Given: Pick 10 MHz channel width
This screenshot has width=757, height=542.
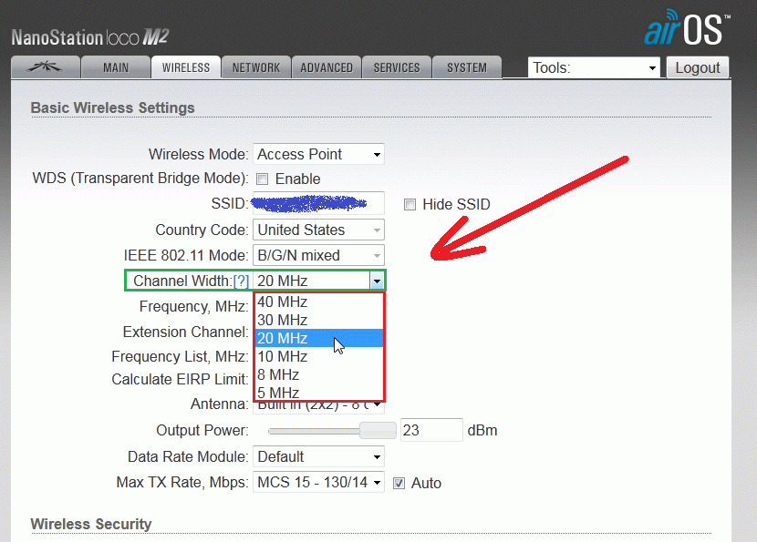Looking at the screenshot, I should (x=319, y=357).
